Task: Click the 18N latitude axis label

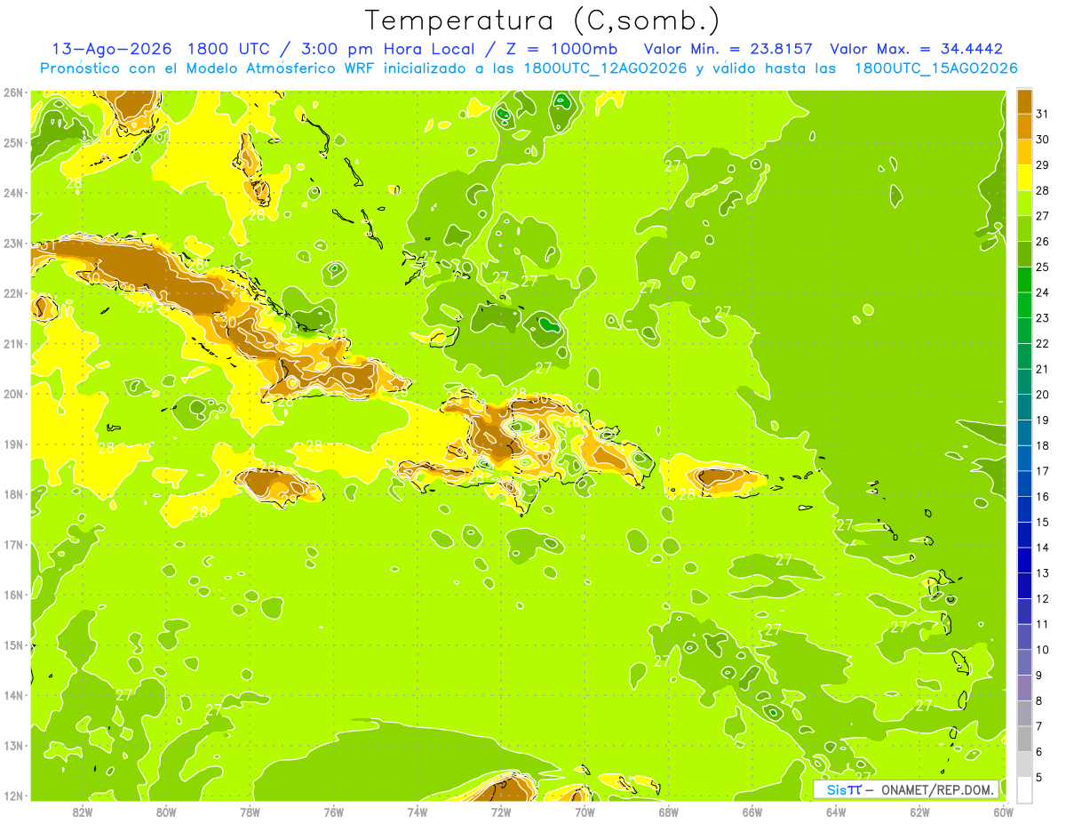Action: 12,494
